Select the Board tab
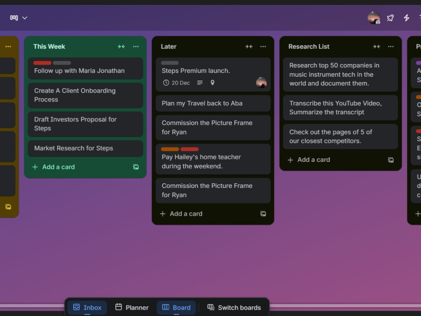This screenshot has height=316, width=421. (176, 308)
